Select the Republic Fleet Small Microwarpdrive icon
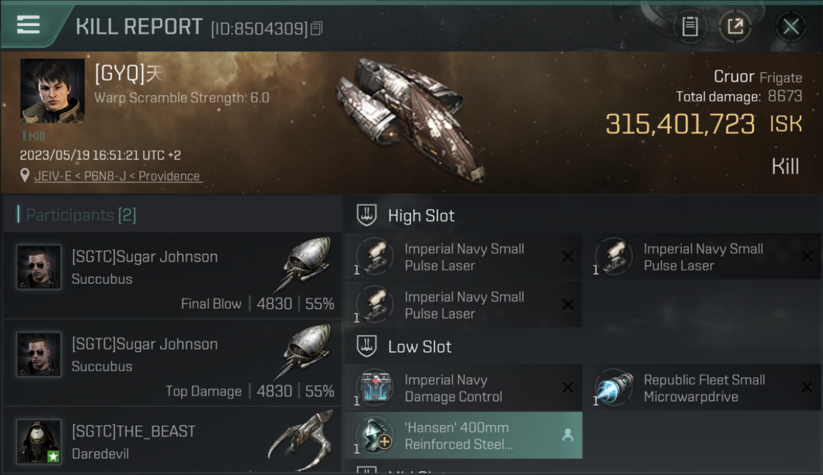 click(614, 386)
